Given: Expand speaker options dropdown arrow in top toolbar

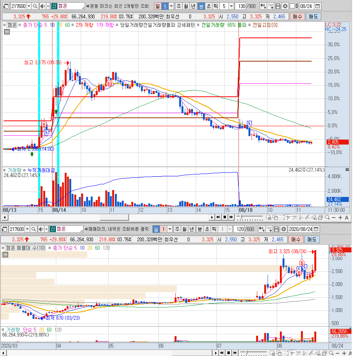Looking at the screenshot, I should (48, 6).
